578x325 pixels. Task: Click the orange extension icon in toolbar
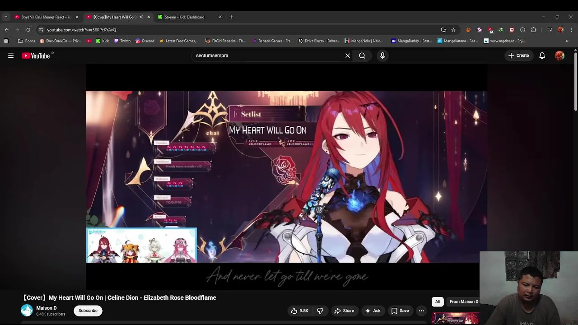(x=468, y=30)
